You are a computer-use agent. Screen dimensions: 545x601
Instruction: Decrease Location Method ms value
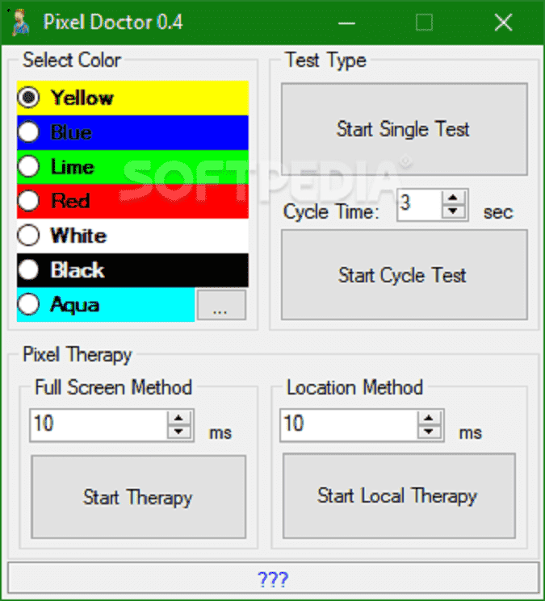click(430, 432)
